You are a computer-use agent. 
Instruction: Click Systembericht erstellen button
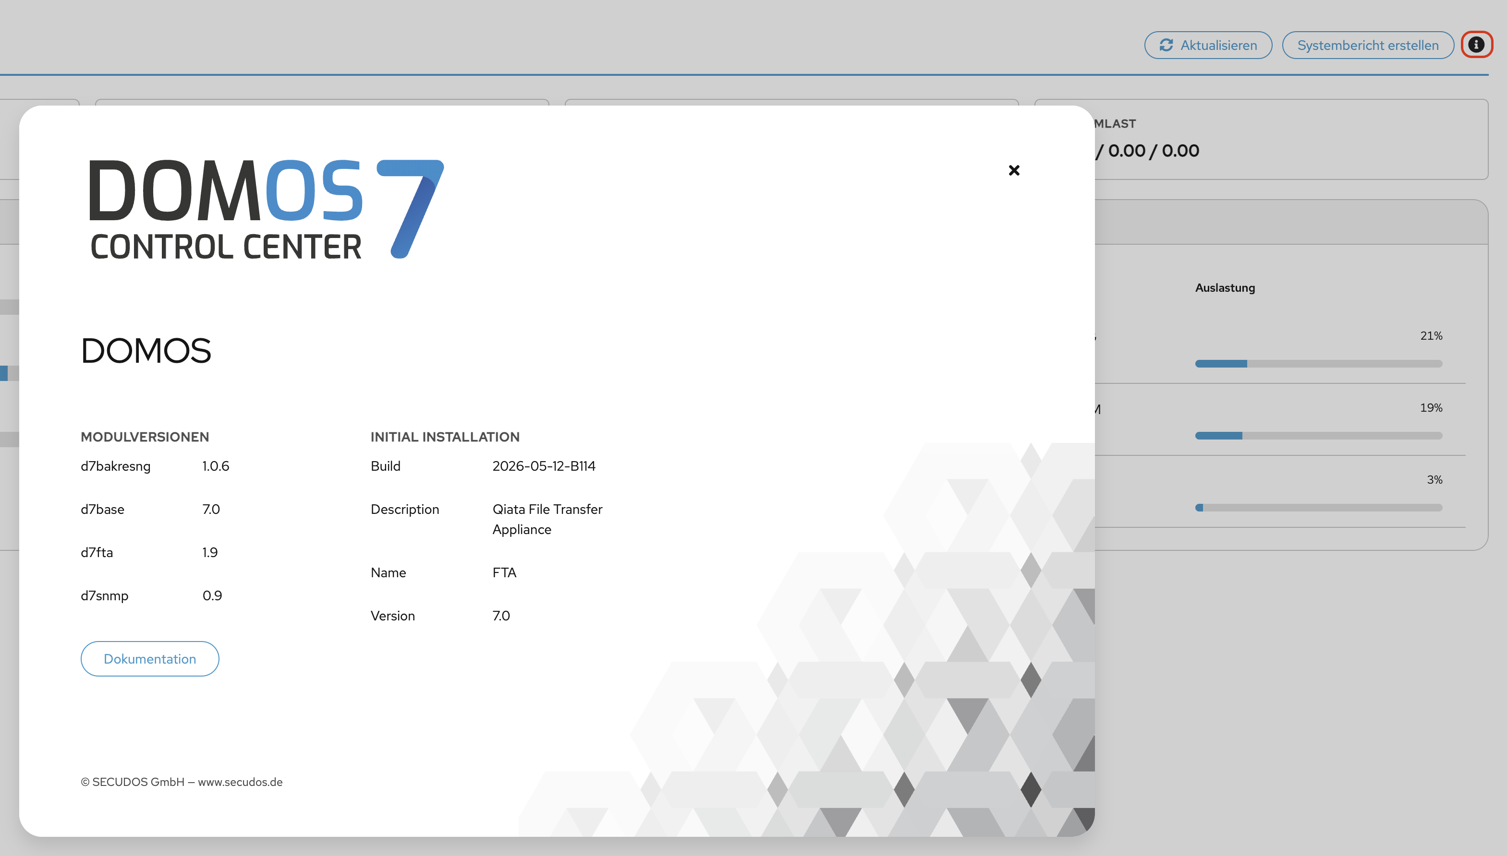tap(1368, 45)
